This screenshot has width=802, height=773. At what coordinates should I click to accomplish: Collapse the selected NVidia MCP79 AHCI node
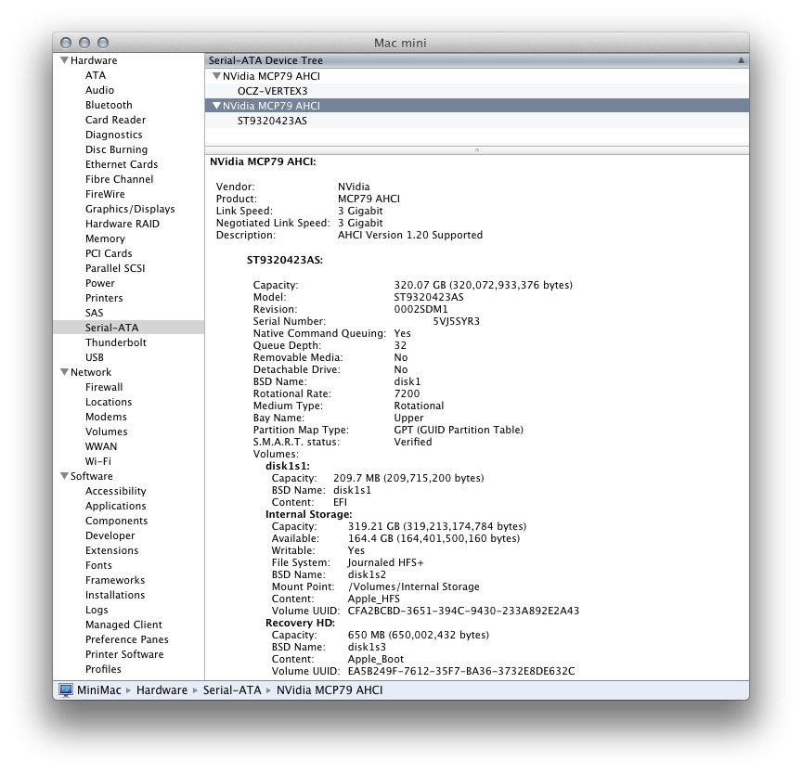click(216, 106)
